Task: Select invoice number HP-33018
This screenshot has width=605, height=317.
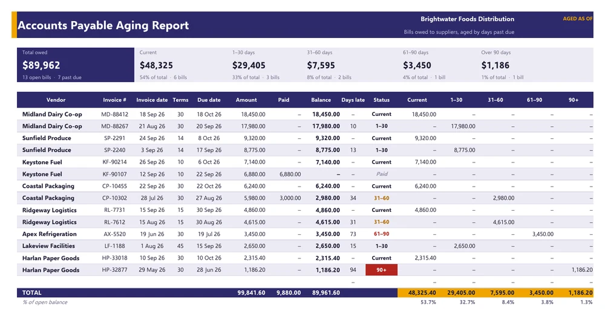Action: [x=114, y=258]
